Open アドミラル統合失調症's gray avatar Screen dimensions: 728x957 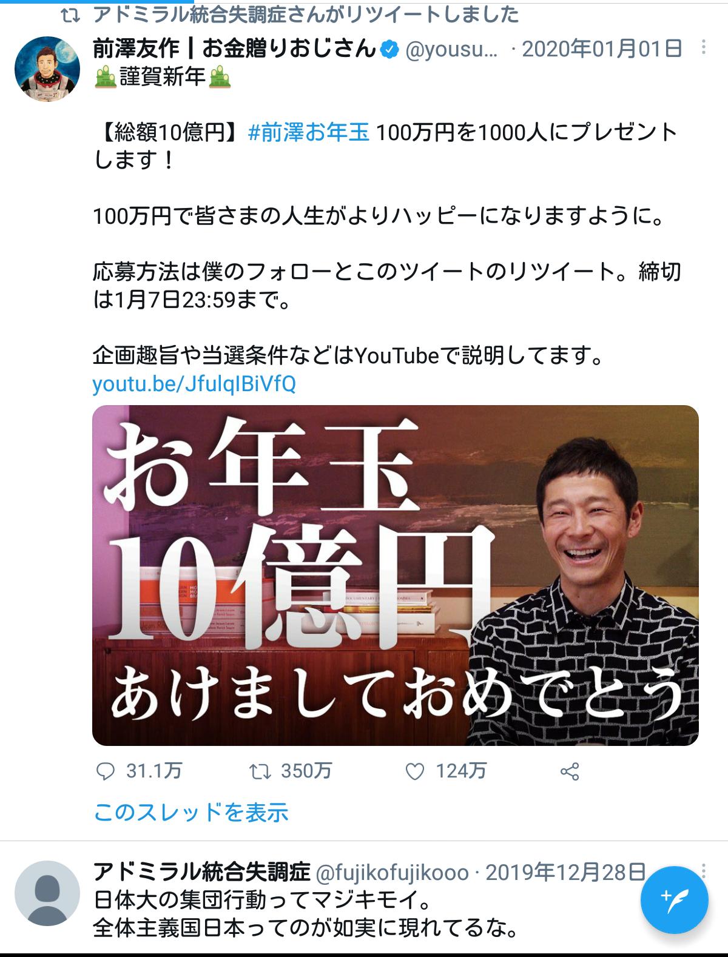(47, 893)
